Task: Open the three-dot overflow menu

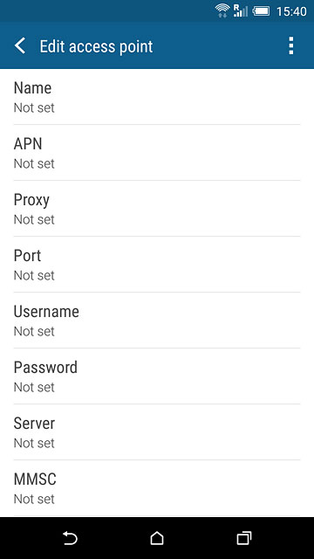Action: point(290,45)
